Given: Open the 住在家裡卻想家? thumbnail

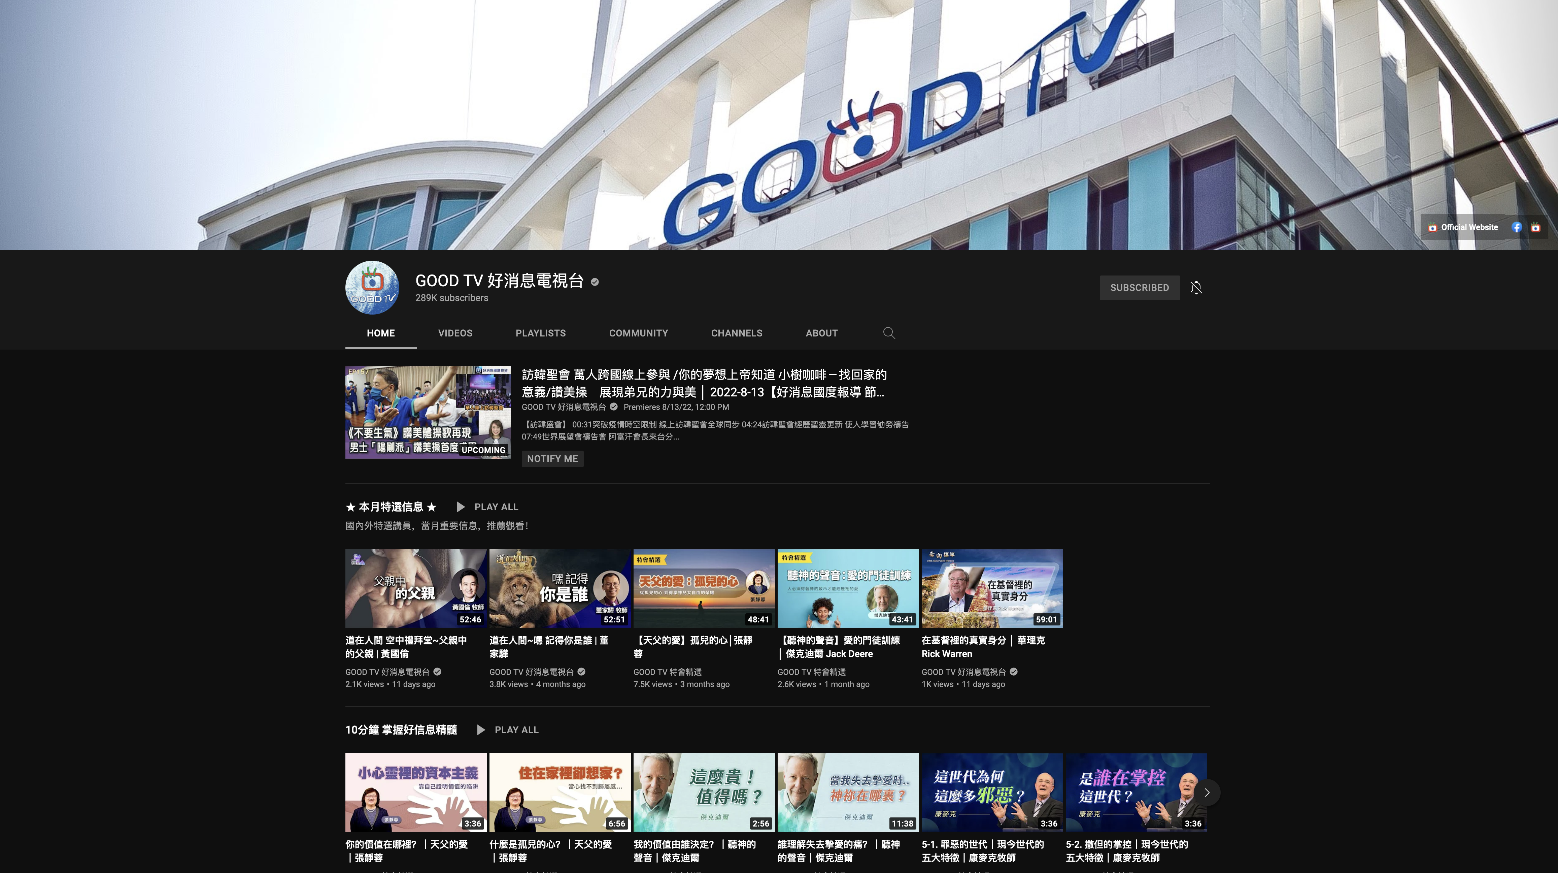Looking at the screenshot, I should tap(560, 793).
